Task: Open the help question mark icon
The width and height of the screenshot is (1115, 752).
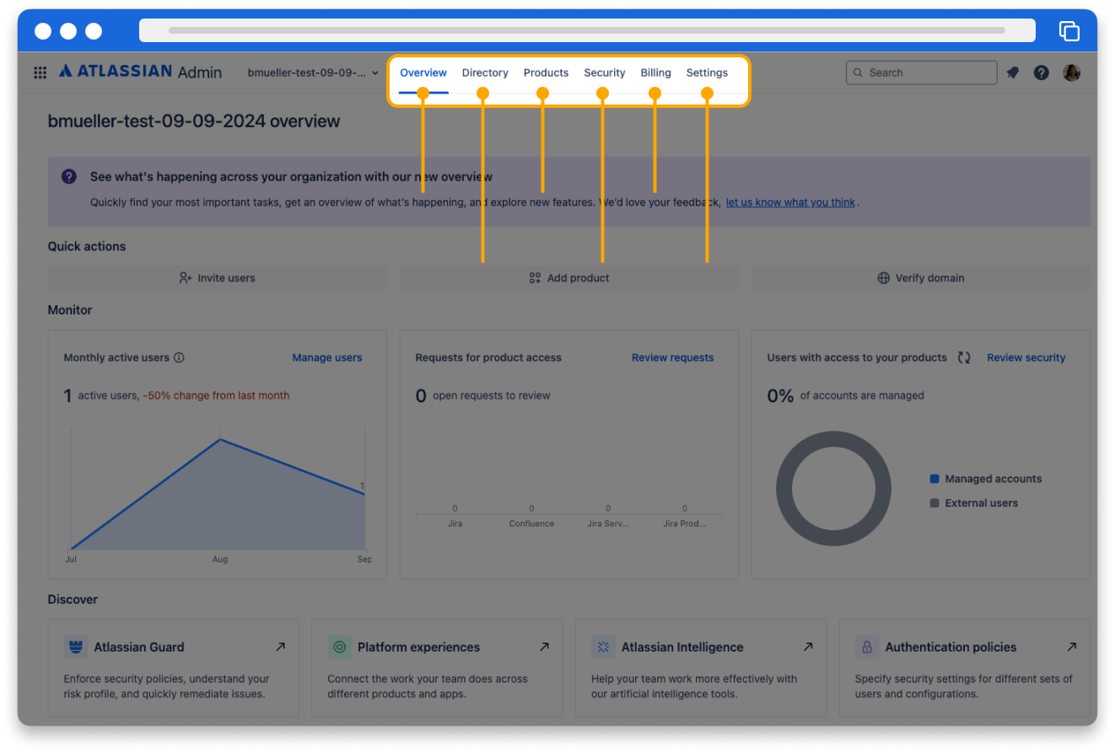Action: (x=1042, y=73)
